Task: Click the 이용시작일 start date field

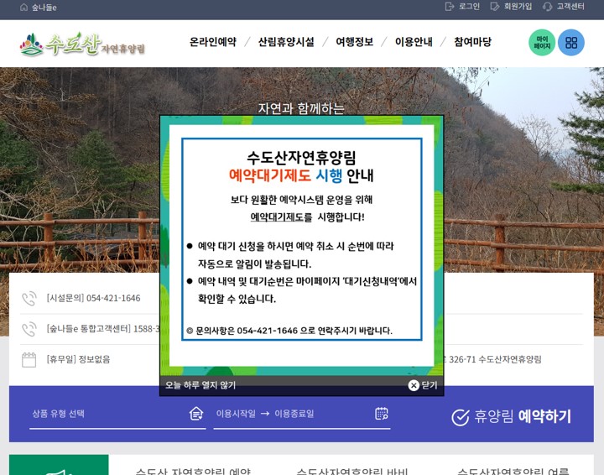Action: pyautogui.click(x=236, y=414)
